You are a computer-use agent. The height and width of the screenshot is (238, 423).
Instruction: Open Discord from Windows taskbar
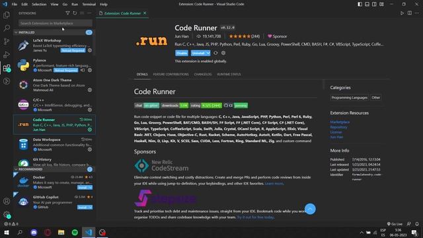pos(34,232)
